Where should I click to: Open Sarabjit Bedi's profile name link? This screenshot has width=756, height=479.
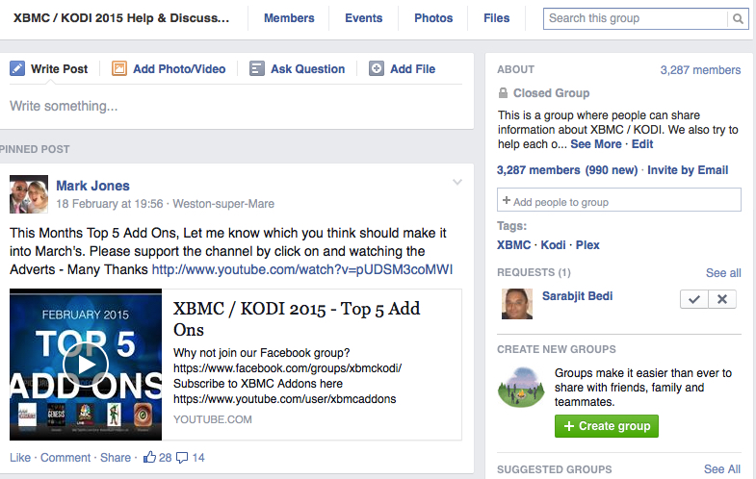pos(577,296)
